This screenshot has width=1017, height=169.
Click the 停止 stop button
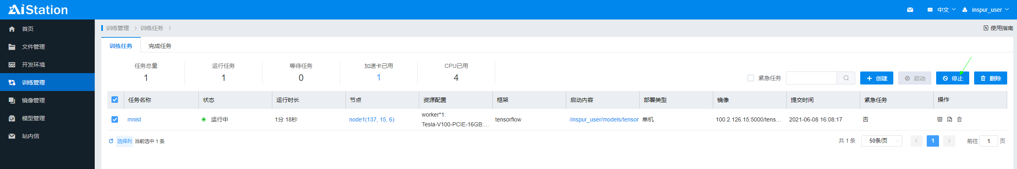tap(952, 78)
